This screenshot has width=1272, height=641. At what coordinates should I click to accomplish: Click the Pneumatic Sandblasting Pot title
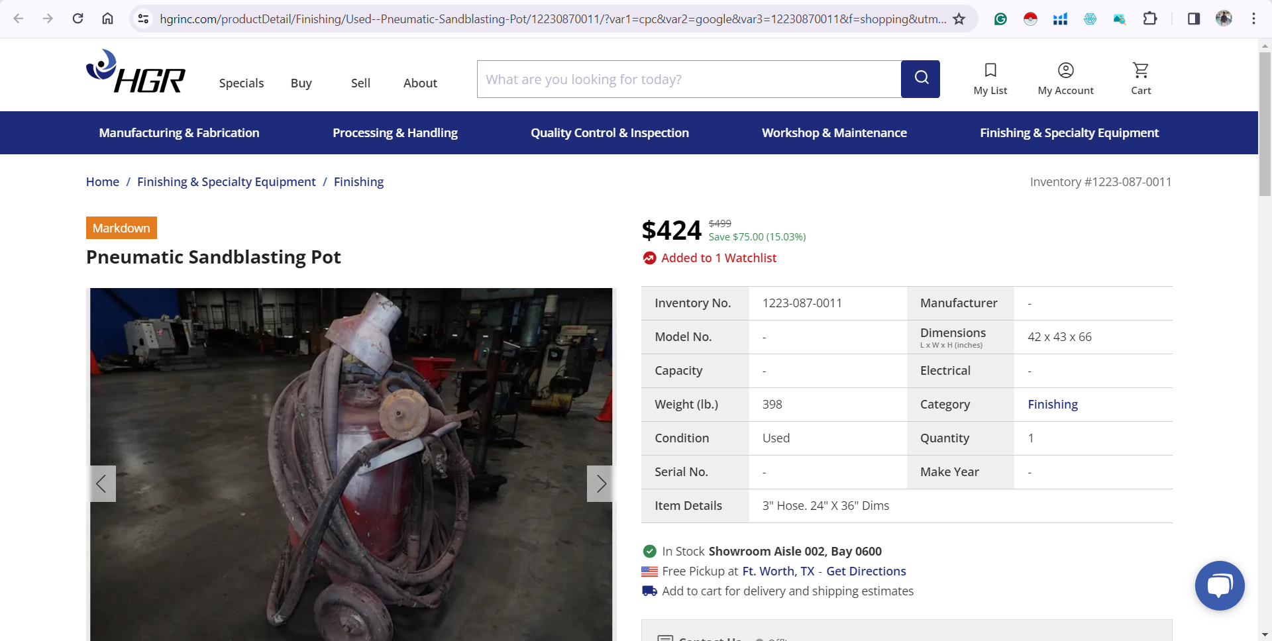(x=213, y=257)
